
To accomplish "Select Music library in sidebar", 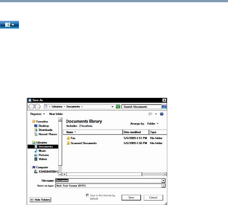I will [x=42, y=151].
